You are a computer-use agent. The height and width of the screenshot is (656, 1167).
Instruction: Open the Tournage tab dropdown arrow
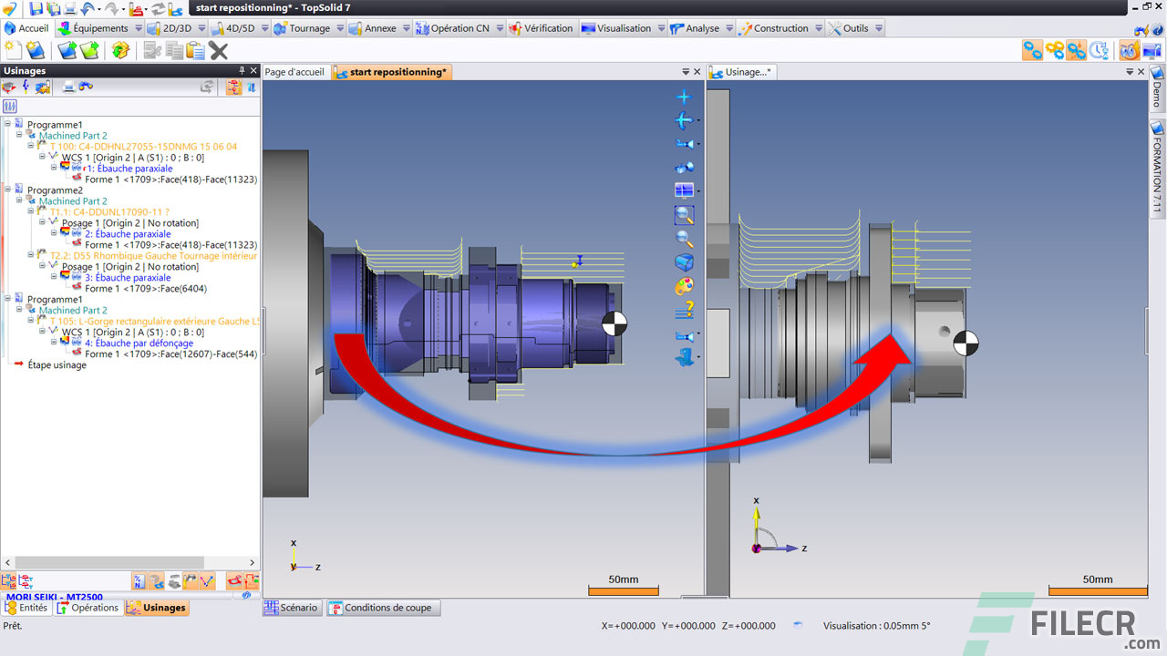pos(339,28)
